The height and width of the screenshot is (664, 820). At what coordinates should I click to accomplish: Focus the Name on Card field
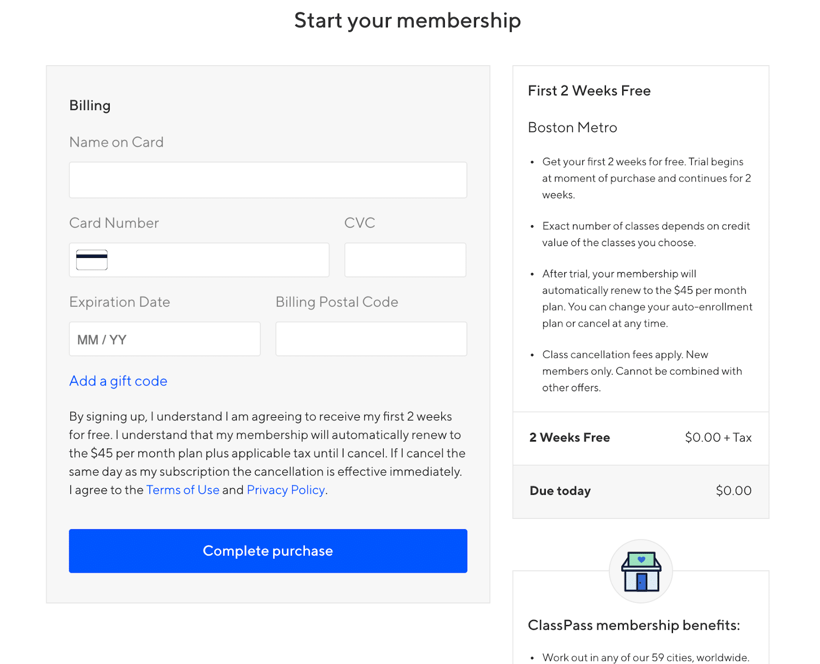268,180
